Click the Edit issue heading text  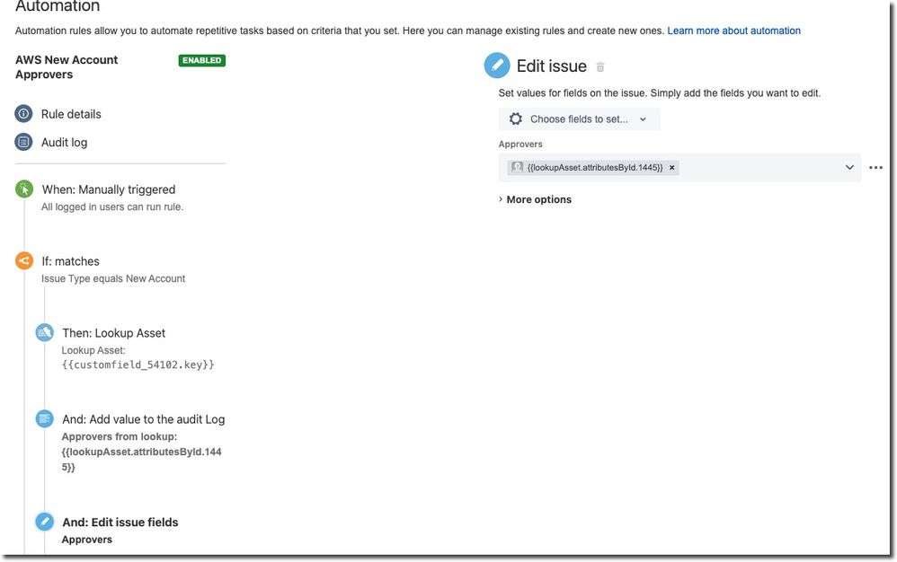point(552,66)
